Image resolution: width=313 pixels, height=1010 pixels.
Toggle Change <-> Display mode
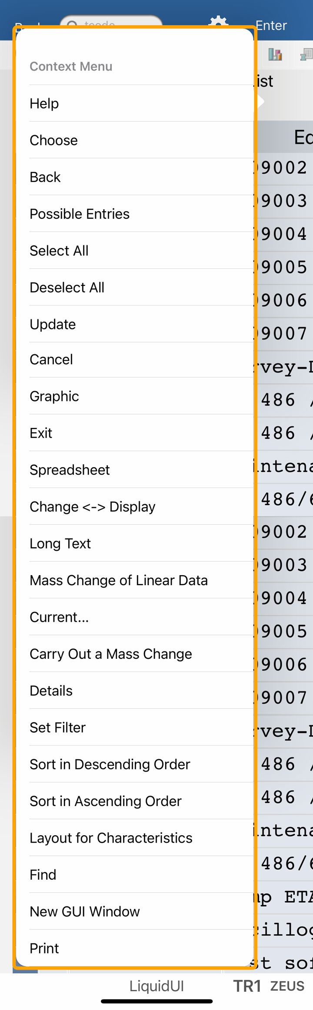tap(92, 507)
